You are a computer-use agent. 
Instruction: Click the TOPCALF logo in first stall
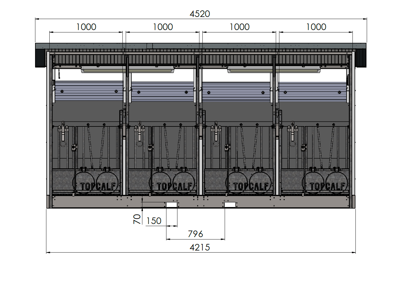[98, 186]
